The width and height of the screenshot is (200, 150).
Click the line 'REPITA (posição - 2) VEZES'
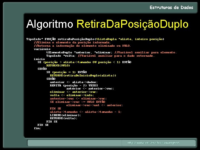tap(74, 85)
